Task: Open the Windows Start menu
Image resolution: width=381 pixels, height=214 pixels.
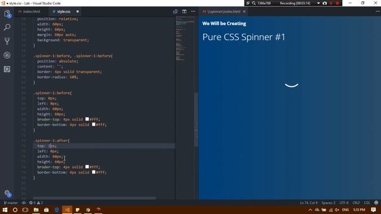Action: (x=5, y=210)
